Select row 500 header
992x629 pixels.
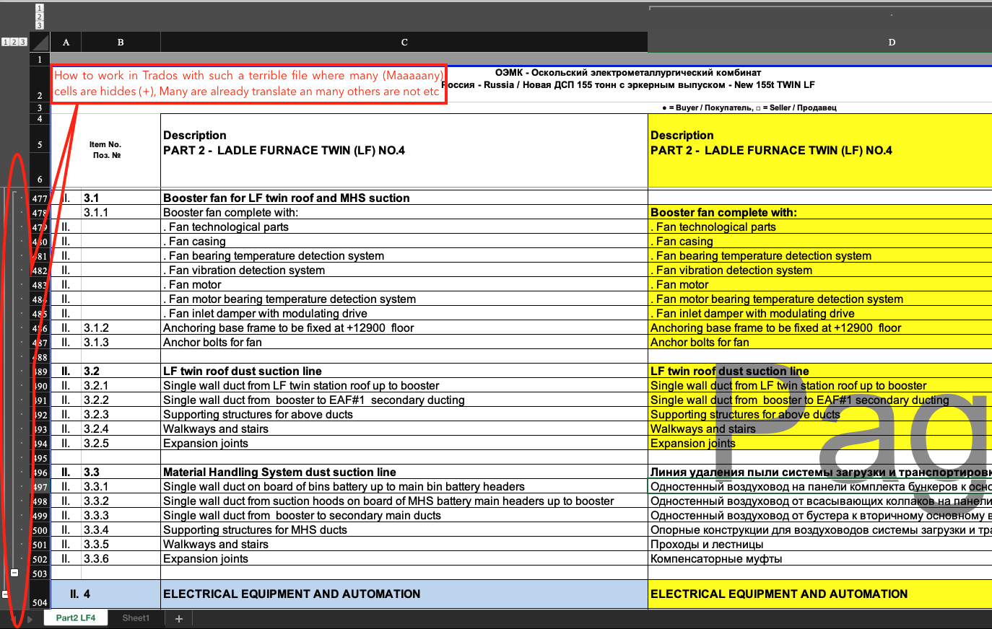[40, 530]
